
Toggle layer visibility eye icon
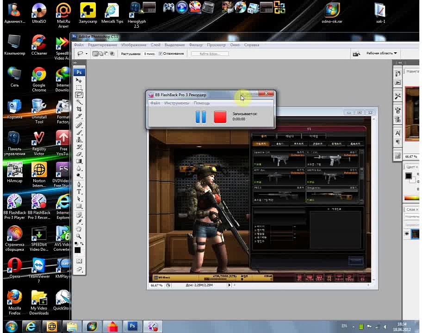407,234
